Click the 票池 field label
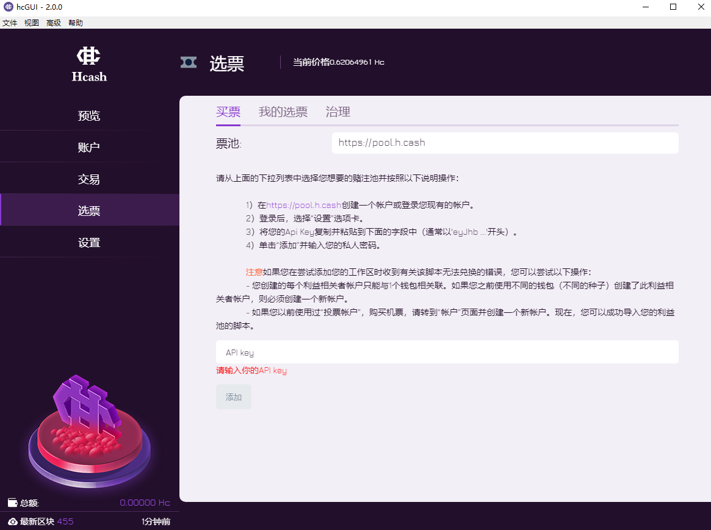This screenshot has height=530, width=711. [x=228, y=143]
